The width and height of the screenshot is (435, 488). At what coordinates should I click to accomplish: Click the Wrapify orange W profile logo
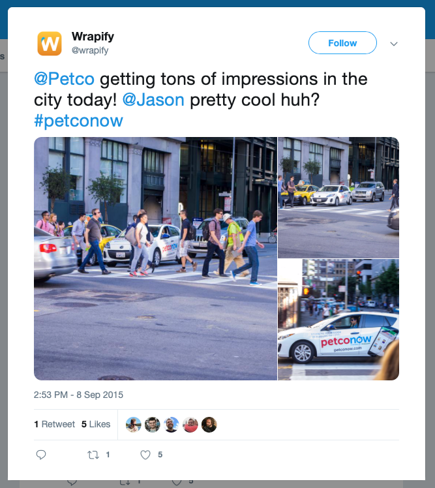(x=50, y=44)
